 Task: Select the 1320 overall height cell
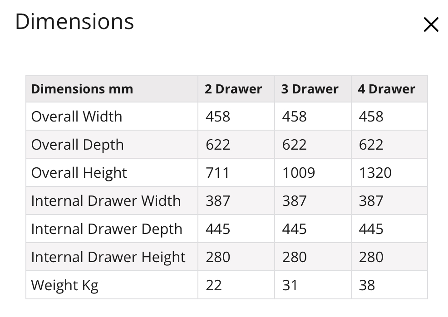point(389,172)
